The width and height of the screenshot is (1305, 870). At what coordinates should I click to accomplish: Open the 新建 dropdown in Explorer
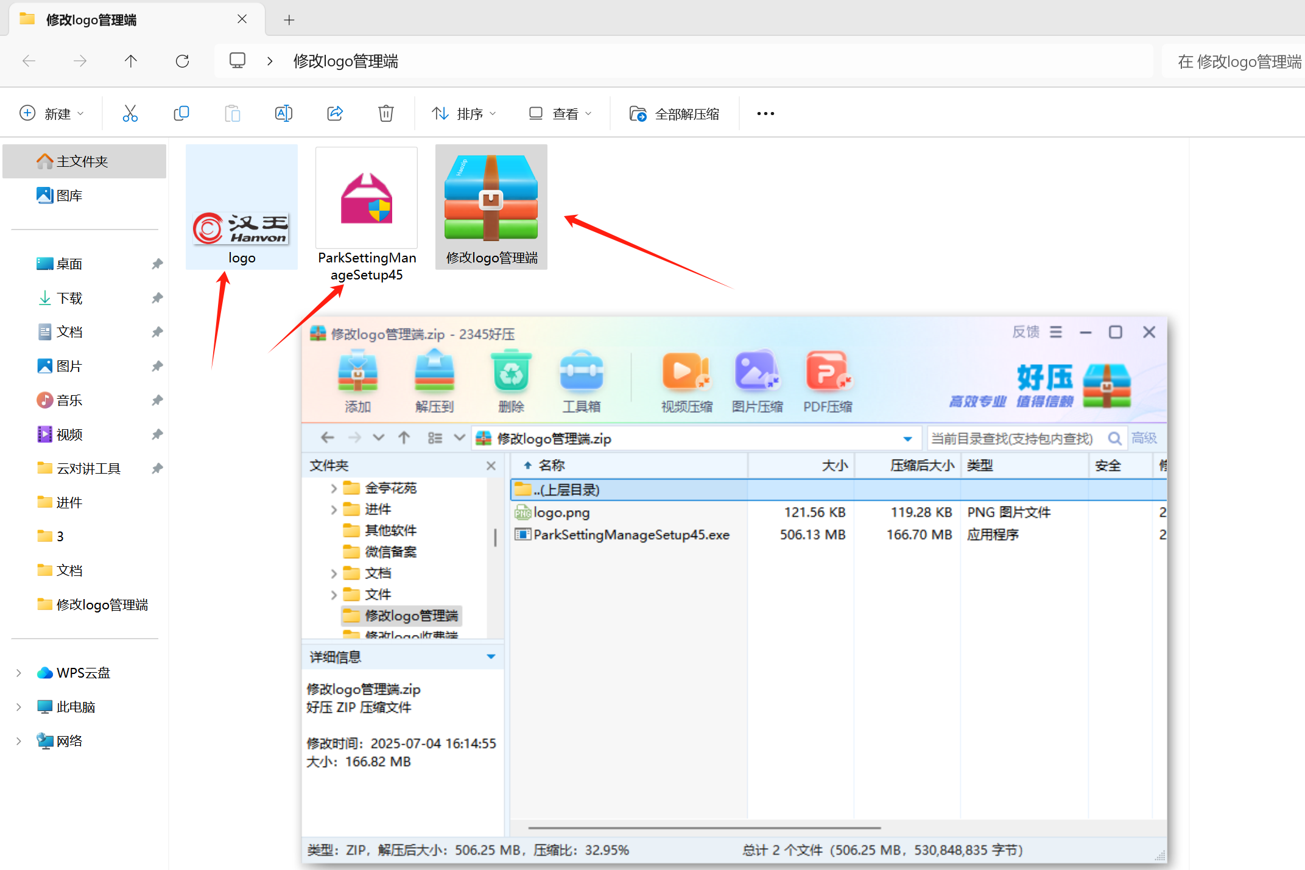(x=52, y=113)
